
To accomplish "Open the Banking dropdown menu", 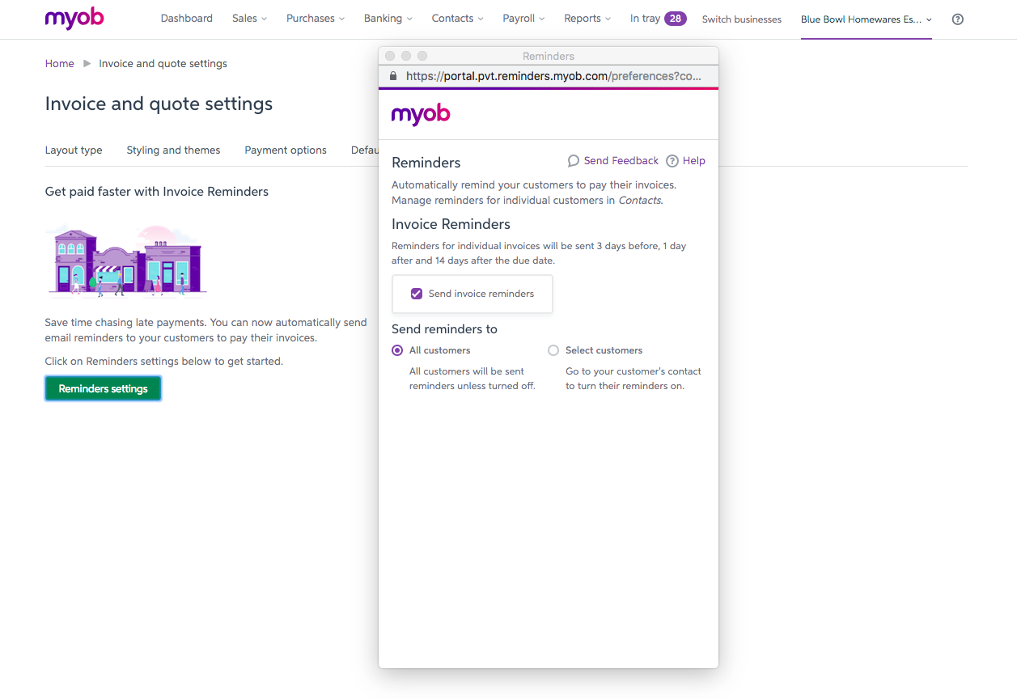I will (x=388, y=19).
